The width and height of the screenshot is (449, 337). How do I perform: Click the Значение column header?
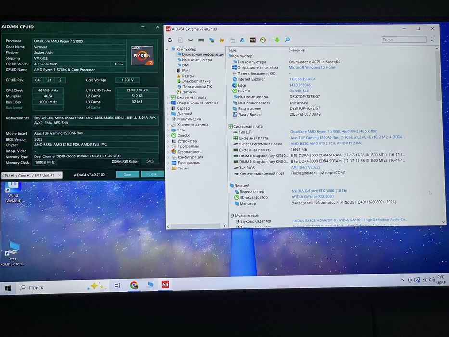click(x=296, y=50)
